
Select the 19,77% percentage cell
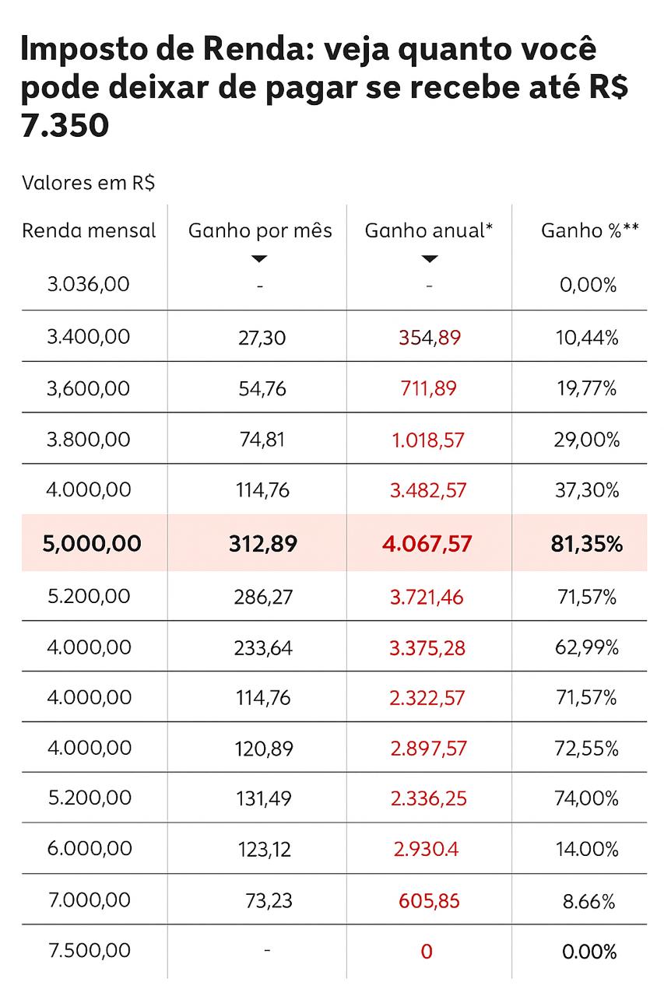[589, 388]
